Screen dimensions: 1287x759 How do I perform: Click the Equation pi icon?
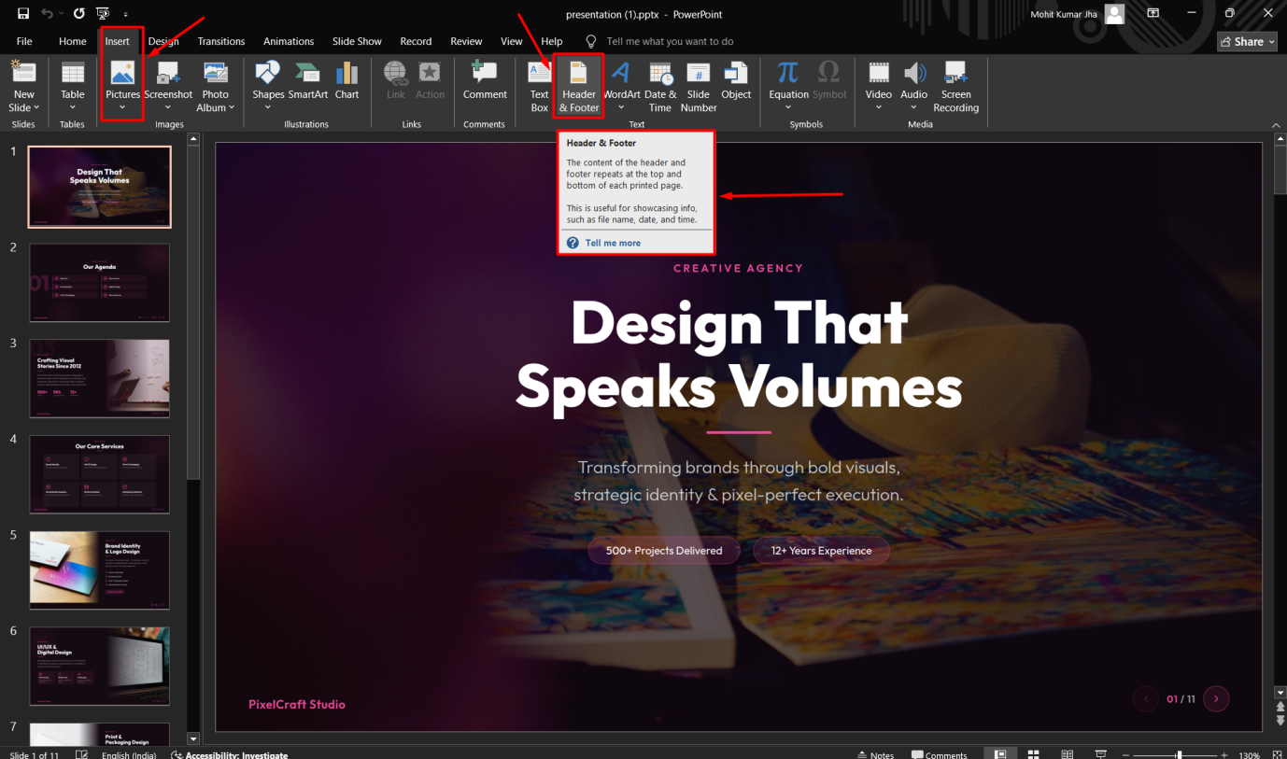click(x=788, y=72)
